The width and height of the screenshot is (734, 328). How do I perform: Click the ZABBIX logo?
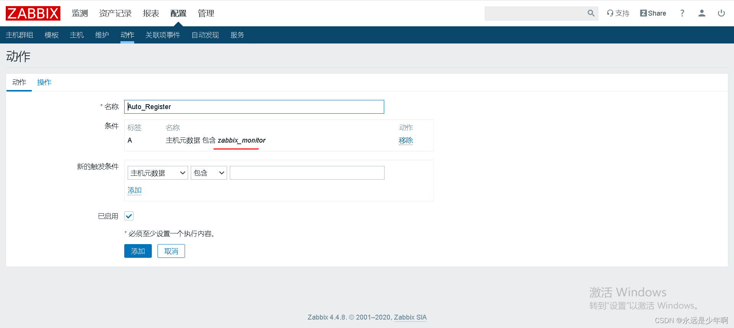click(33, 13)
